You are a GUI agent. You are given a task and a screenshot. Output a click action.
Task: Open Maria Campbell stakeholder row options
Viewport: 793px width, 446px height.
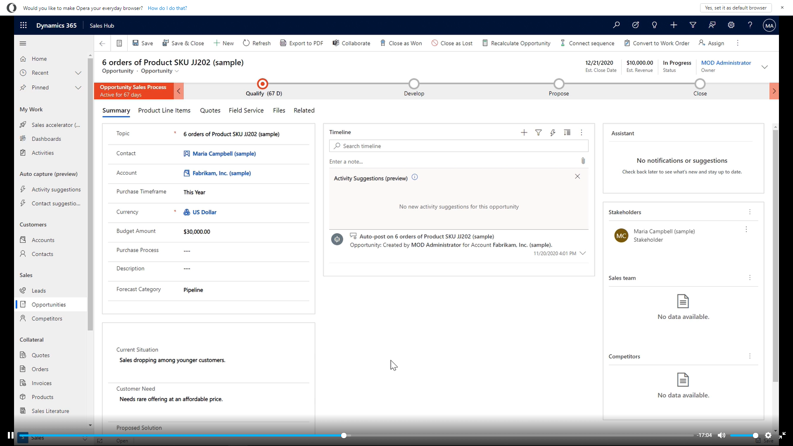pyautogui.click(x=746, y=229)
